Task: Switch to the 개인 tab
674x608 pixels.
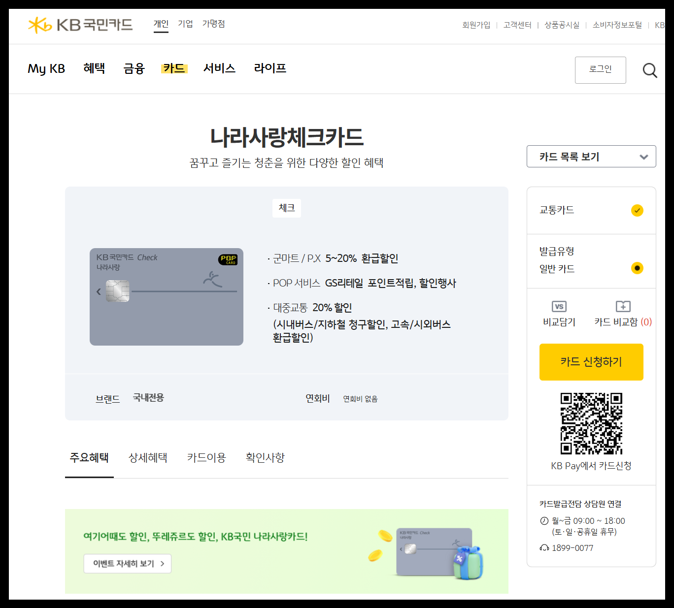Action: 161,24
